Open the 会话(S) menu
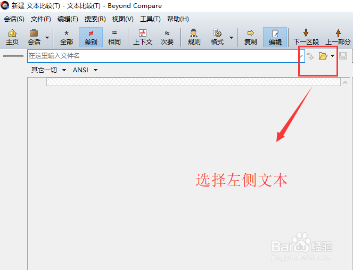This screenshot has height=270, width=353. click(14, 19)
